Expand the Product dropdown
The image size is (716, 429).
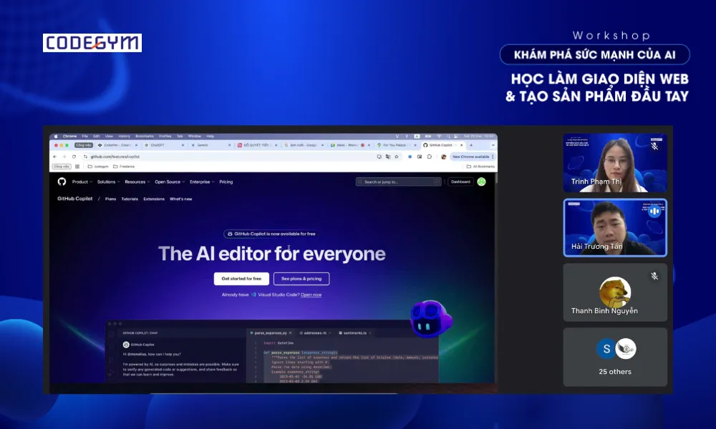pyautogui.click(x=82, y=182)
